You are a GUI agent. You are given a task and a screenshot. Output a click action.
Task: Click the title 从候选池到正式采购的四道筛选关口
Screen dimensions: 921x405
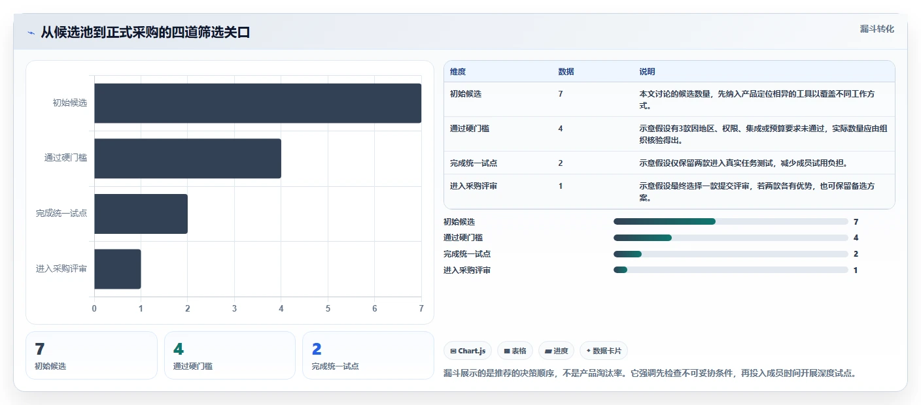pyautogui.click(x=145, y=33)
